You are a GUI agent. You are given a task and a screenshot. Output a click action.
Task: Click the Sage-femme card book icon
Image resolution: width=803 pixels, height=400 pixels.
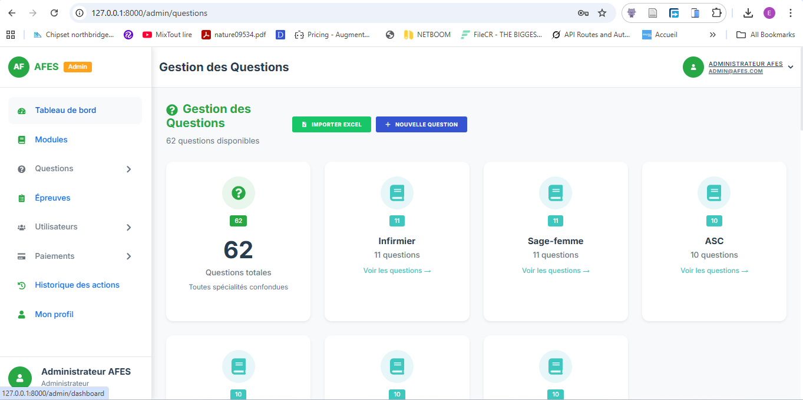[556, 193]
